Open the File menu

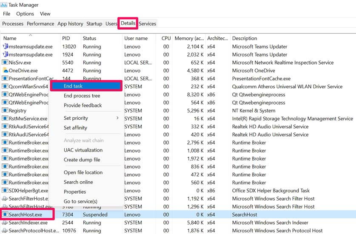(x=6, y=14)
